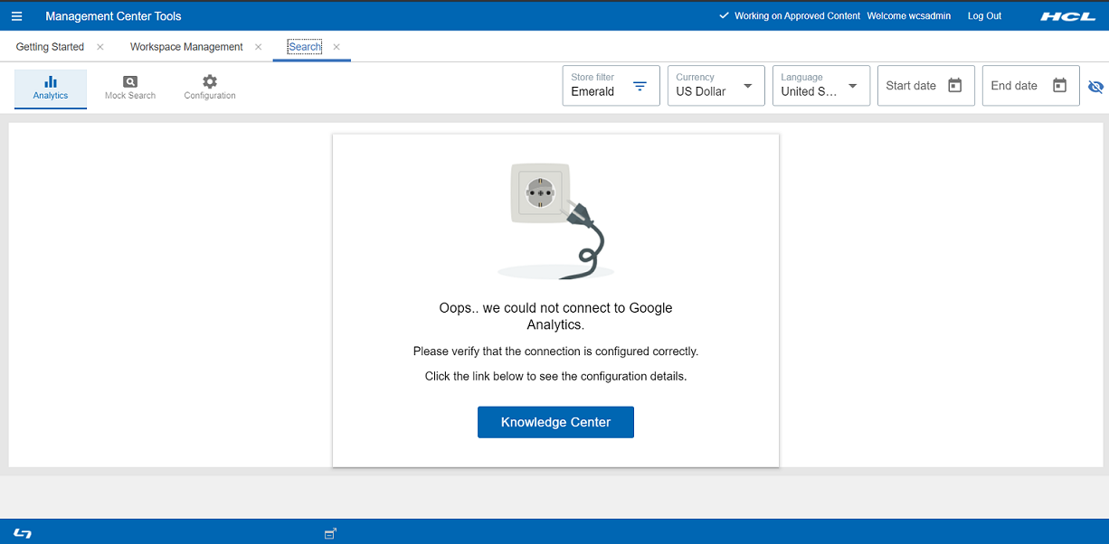This screenshot has height=544, width=1109.
Task: Expand the Language dropdown
Action: [853, 87]
